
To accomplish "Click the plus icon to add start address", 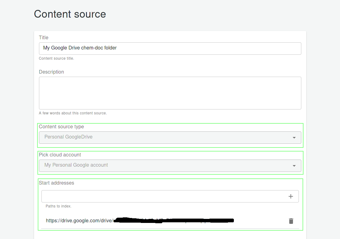I will tap(291, 196).
